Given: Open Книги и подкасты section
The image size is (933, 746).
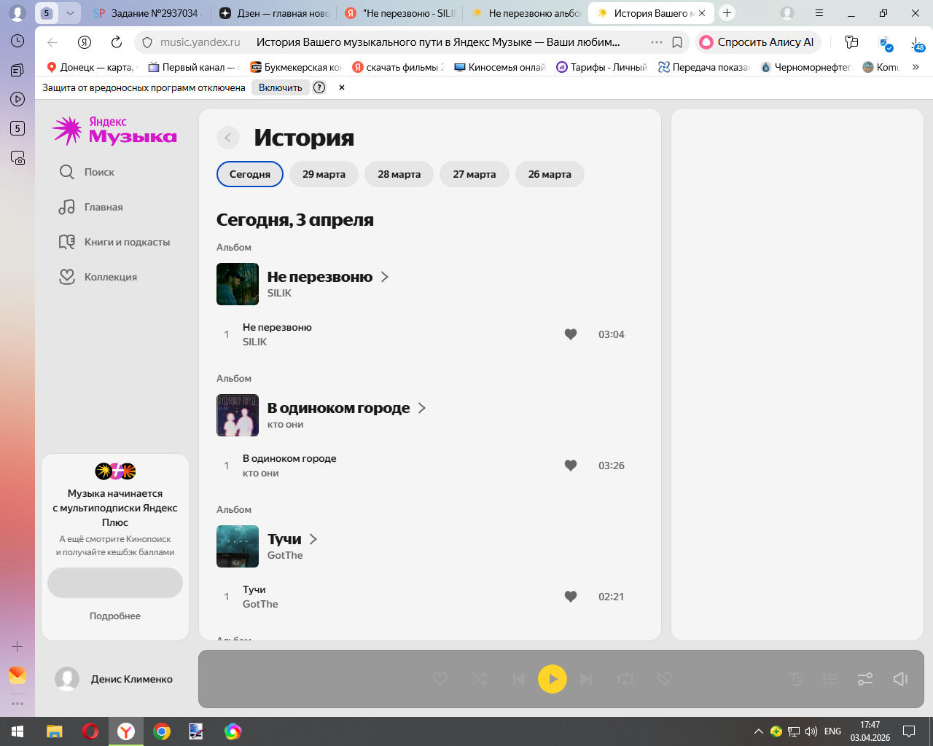Looking at the screenshot, I should coord(114,242).
